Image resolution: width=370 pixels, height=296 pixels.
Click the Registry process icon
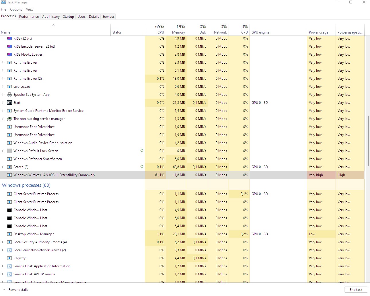pyautogui.click(x=9, y=258)
